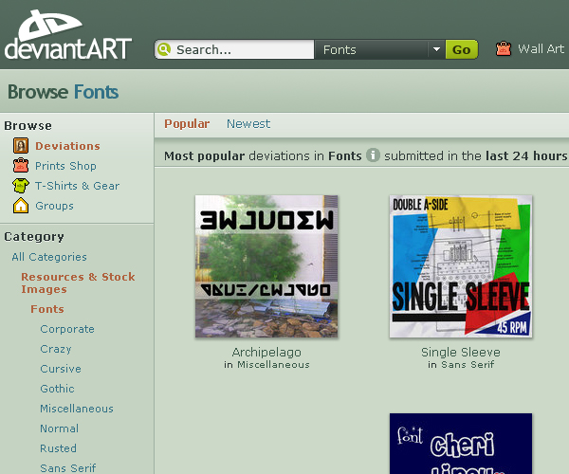Choose the Miscellaneous subcategory in sidebar
This screenshot has height=474, width=569.
(77, 409)
